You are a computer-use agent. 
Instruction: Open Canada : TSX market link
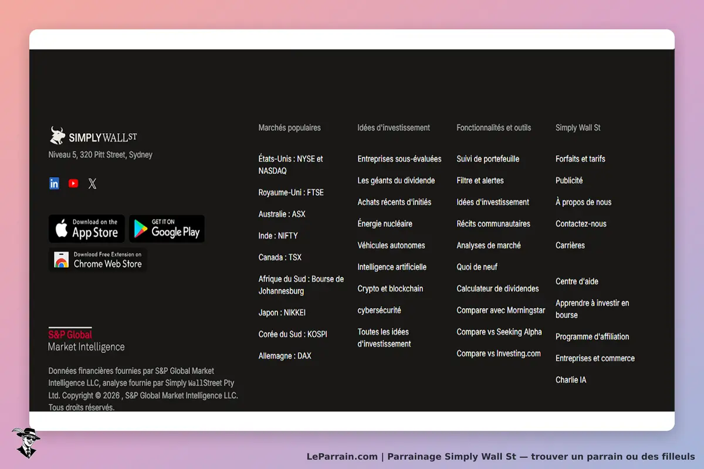tap(280, 257)
